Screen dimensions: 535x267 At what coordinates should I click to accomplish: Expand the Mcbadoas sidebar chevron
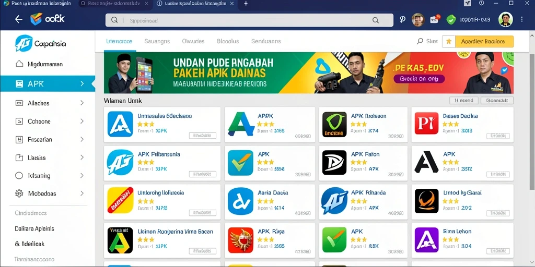(x=82, y=193)
